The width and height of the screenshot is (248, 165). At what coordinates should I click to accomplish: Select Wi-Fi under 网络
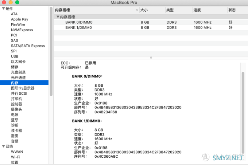tap(15, 157)
